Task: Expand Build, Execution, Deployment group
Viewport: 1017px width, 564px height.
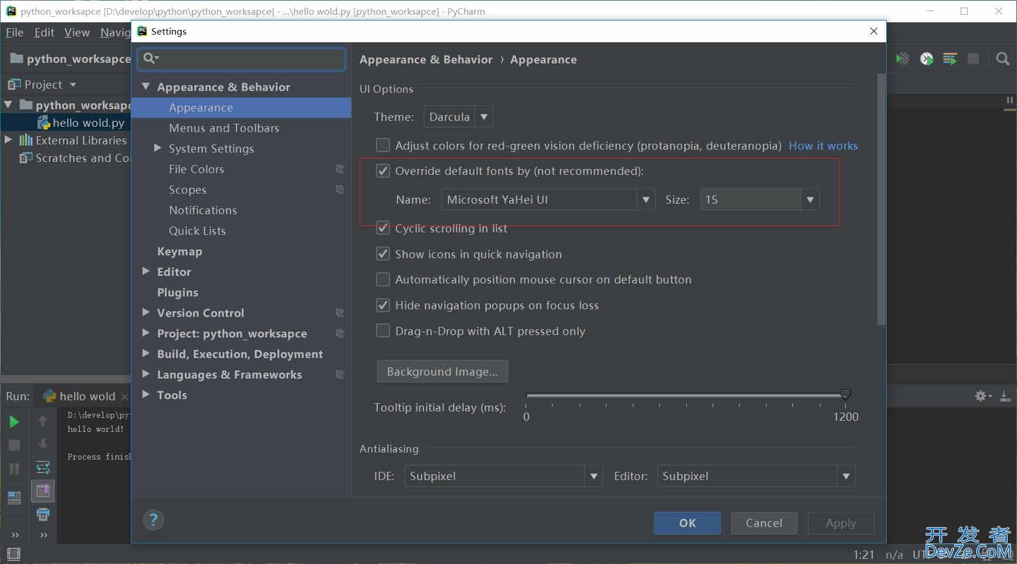Action: [x=146, y=353]
